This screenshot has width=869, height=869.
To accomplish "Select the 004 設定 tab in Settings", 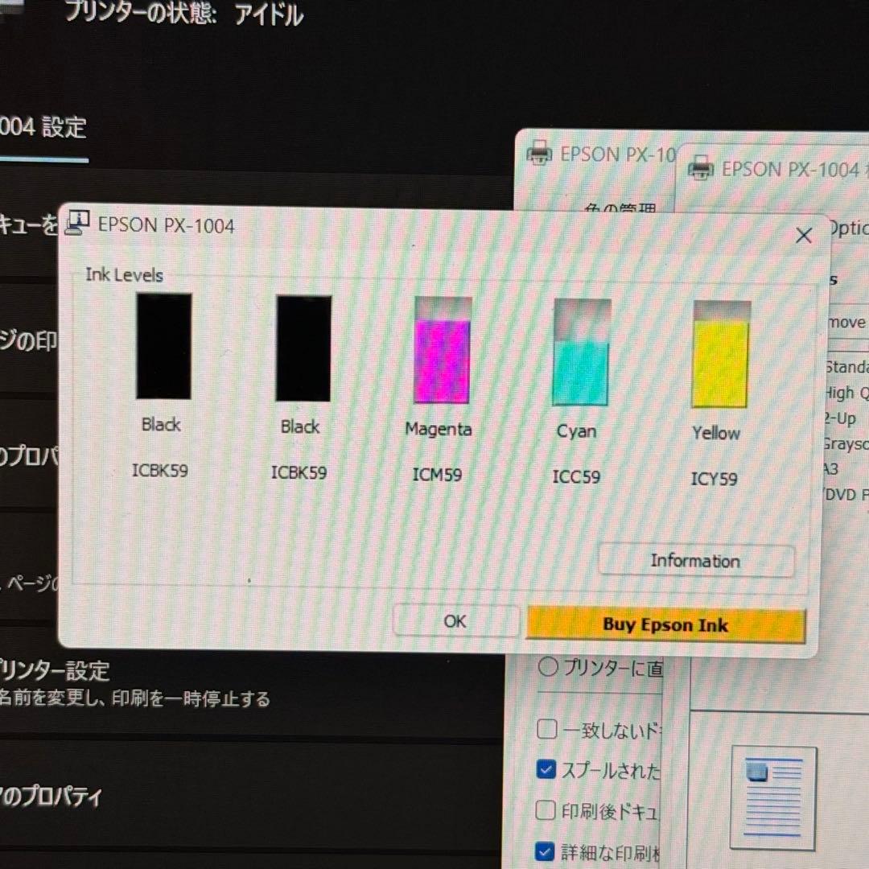I will [x=43, y=129].
